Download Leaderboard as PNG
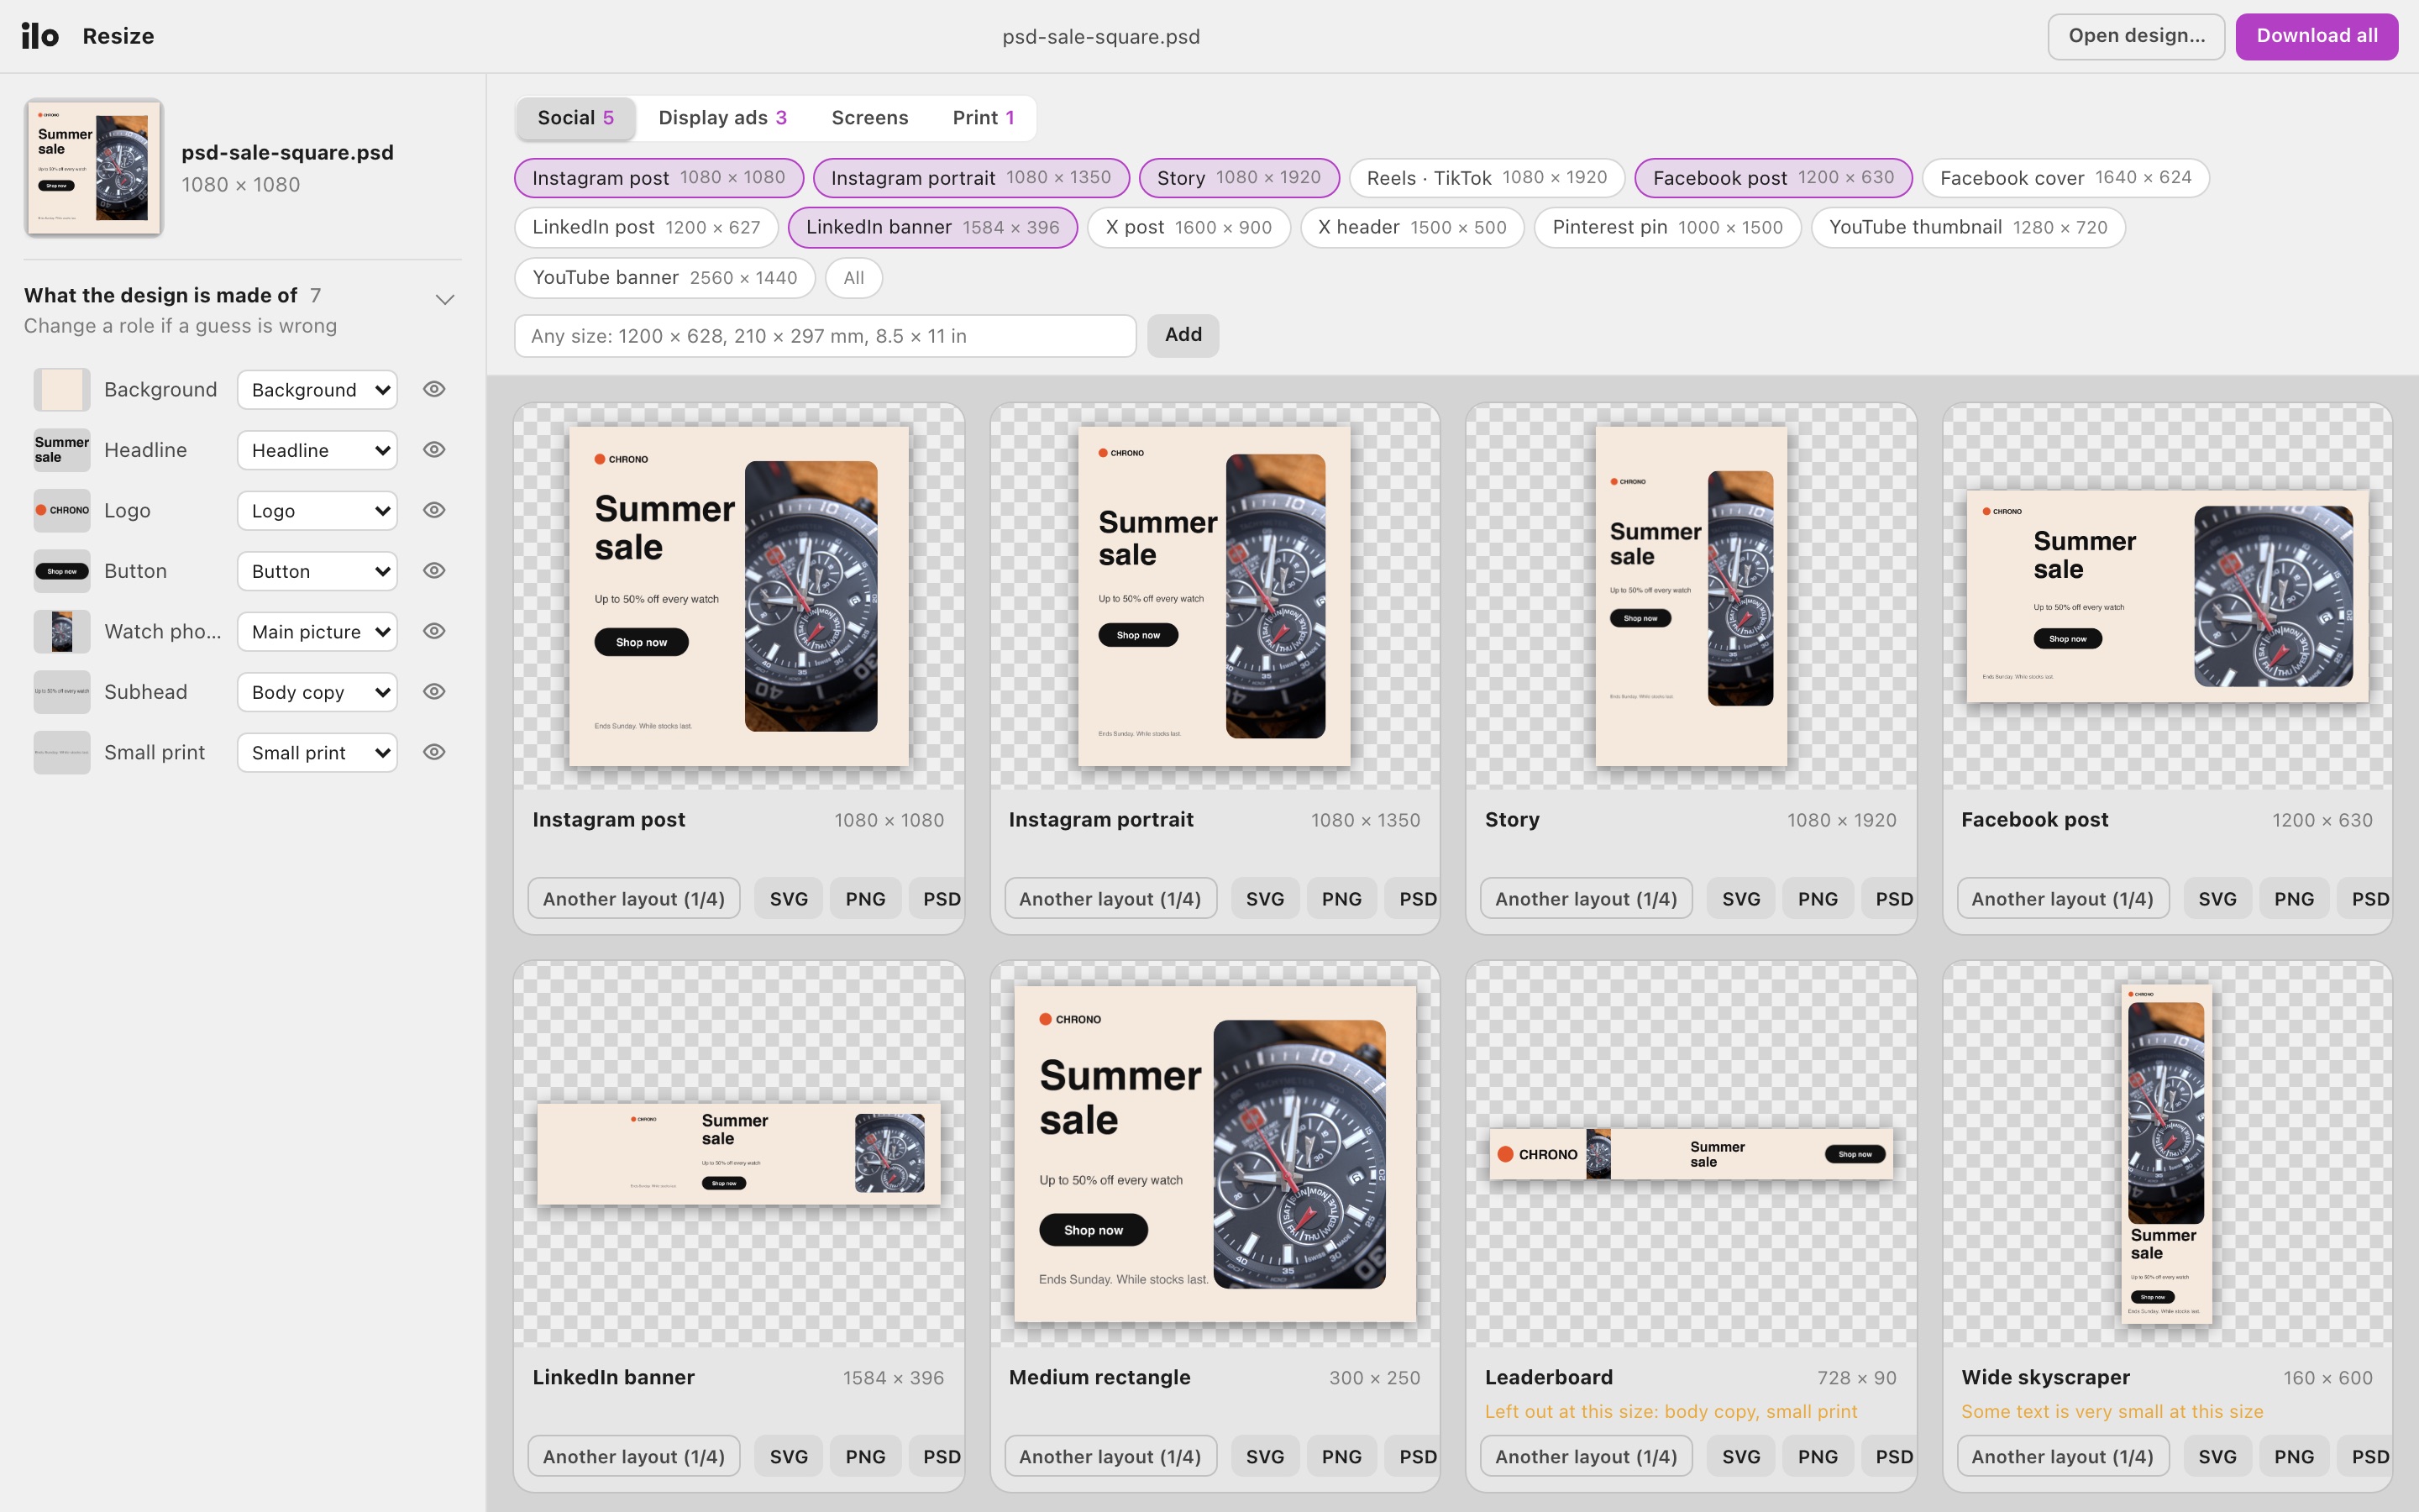This screenshot has width=2419, height=1512. click(x=1818, y=1456)
